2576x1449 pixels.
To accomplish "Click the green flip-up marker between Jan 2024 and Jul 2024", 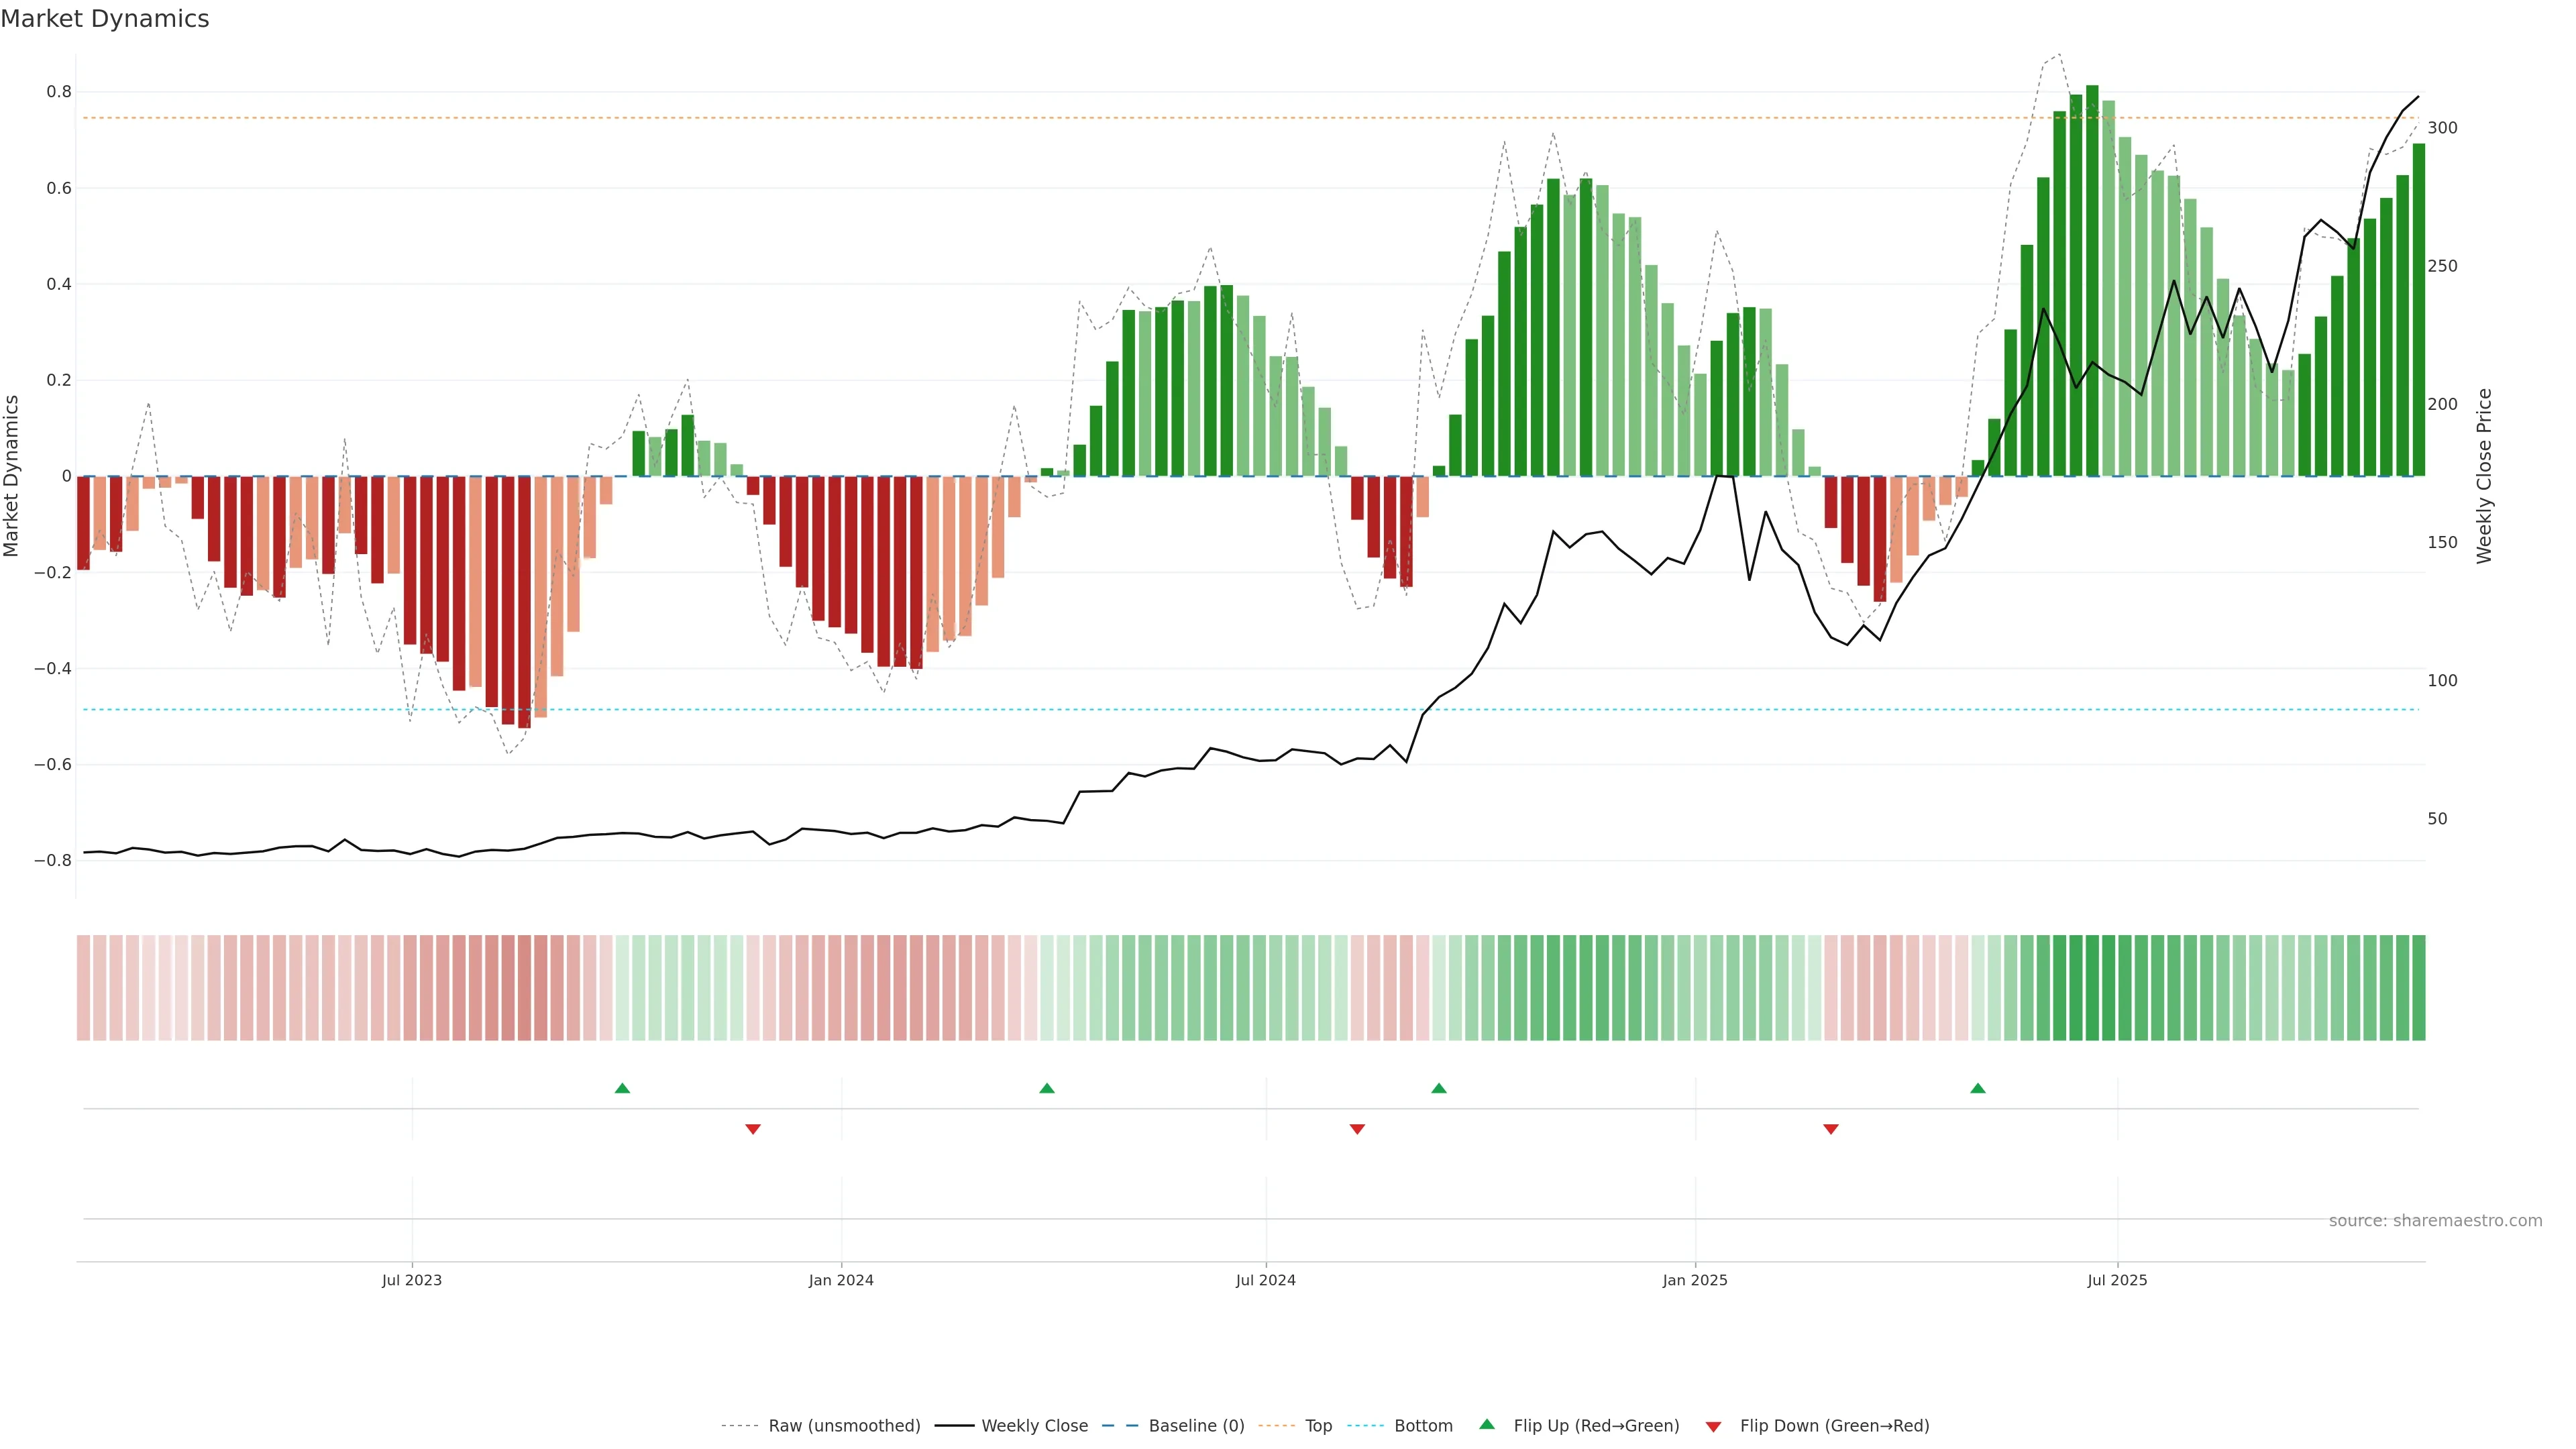I will pos(1047,1088).
